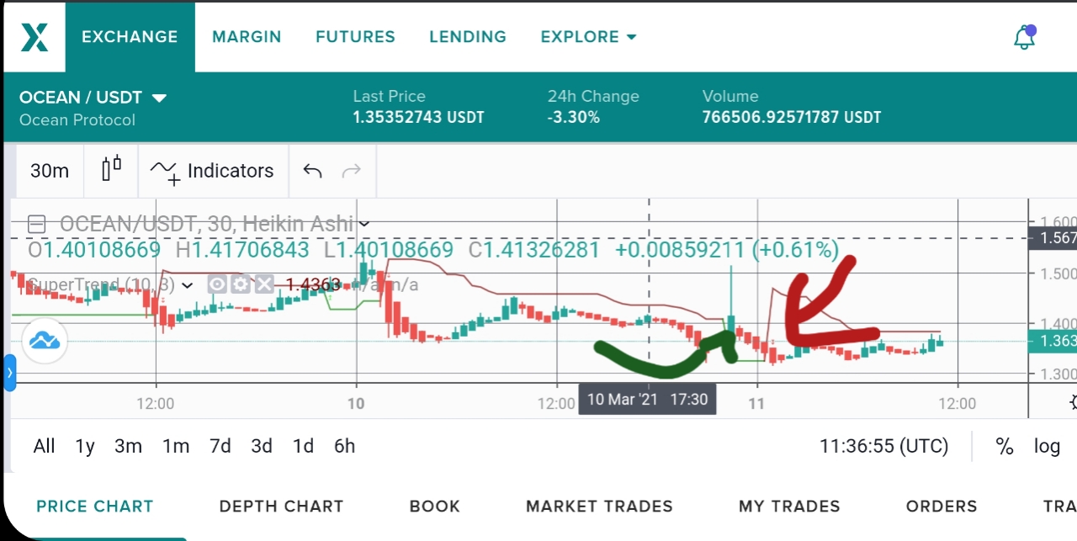The image size is (1077, 541).
Task: Open the MARGIN section
Action: point(247,37)
